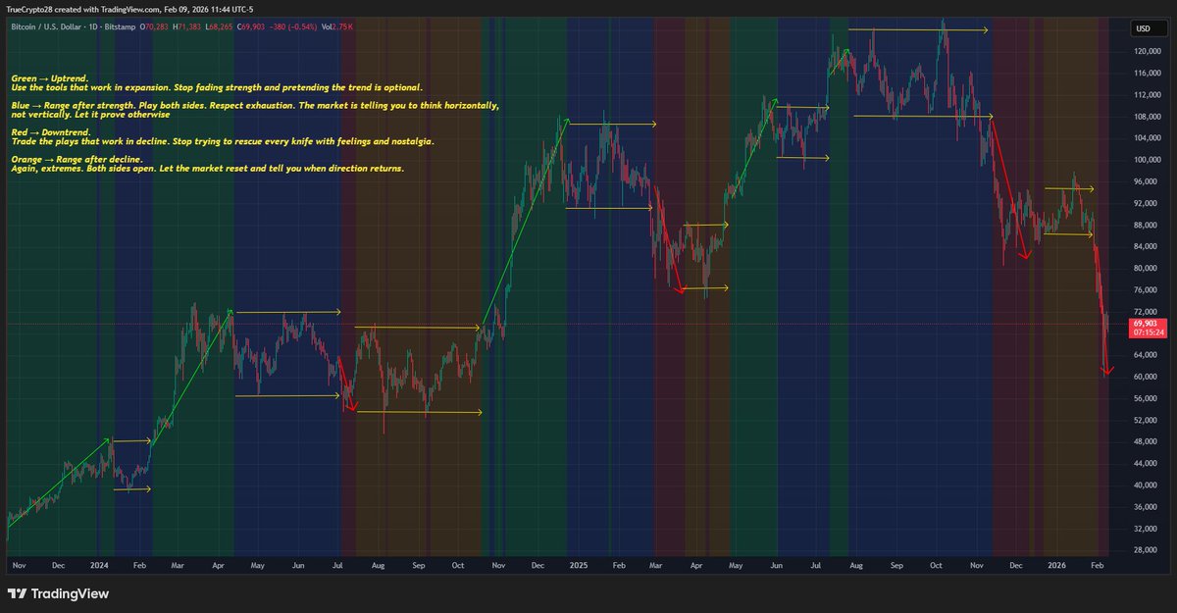Viewport: 1177px width, 613px height.
Task: Click the 56,000 price axis label
Action: coord(1144,399)
